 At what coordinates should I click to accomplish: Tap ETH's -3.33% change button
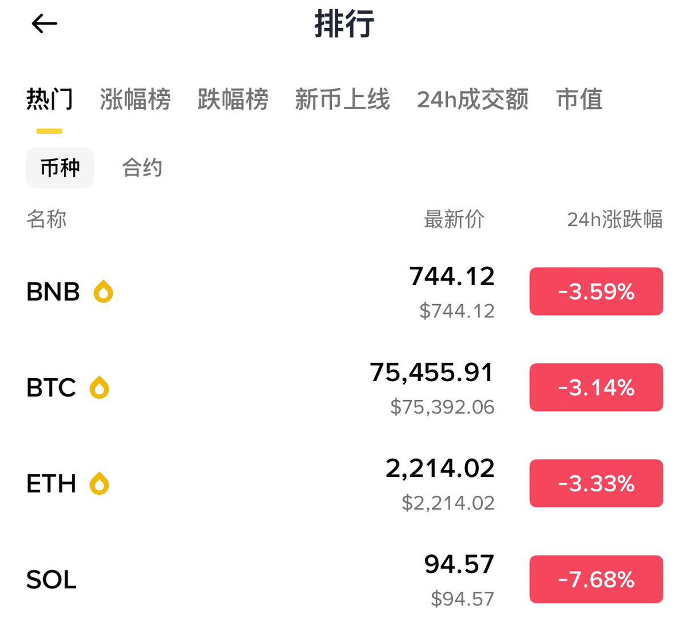pyautogui.click(x=596, y=483)
